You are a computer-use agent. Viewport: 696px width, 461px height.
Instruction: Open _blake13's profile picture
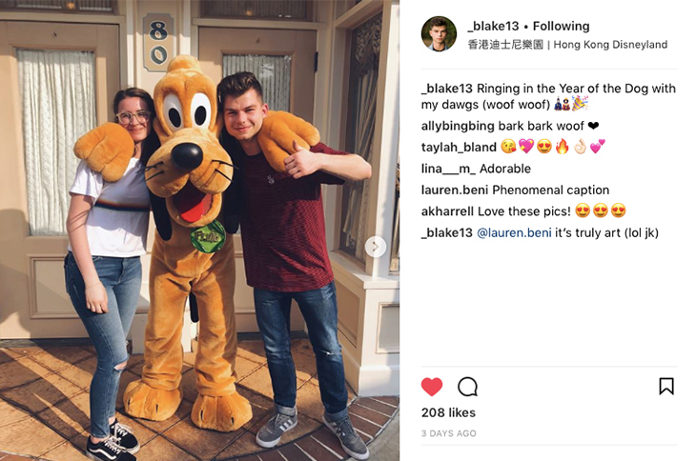pyautogui.click(x=439, y=34)
